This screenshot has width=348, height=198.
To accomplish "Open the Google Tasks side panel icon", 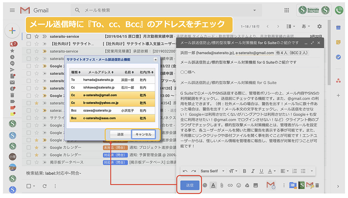I will (x=338, y=57).
